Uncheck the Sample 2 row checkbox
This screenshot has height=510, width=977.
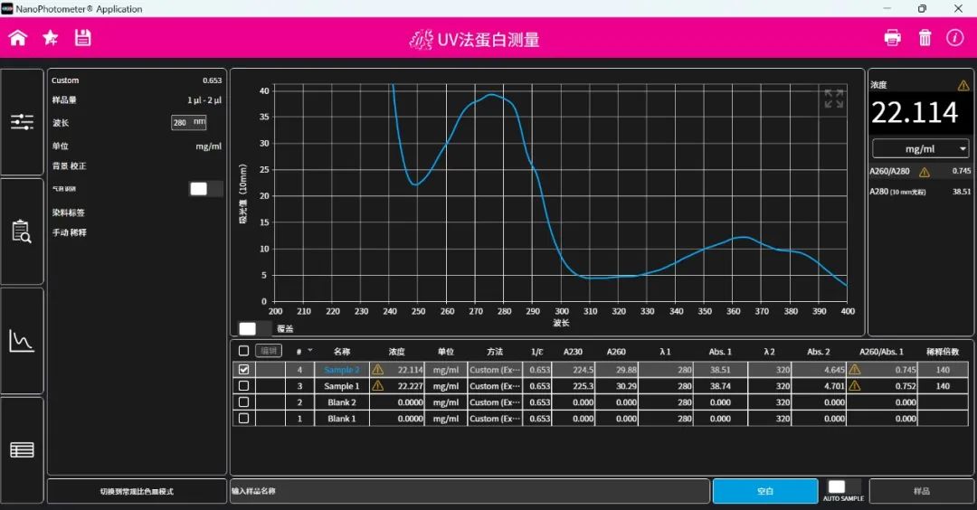click(243, 369)
